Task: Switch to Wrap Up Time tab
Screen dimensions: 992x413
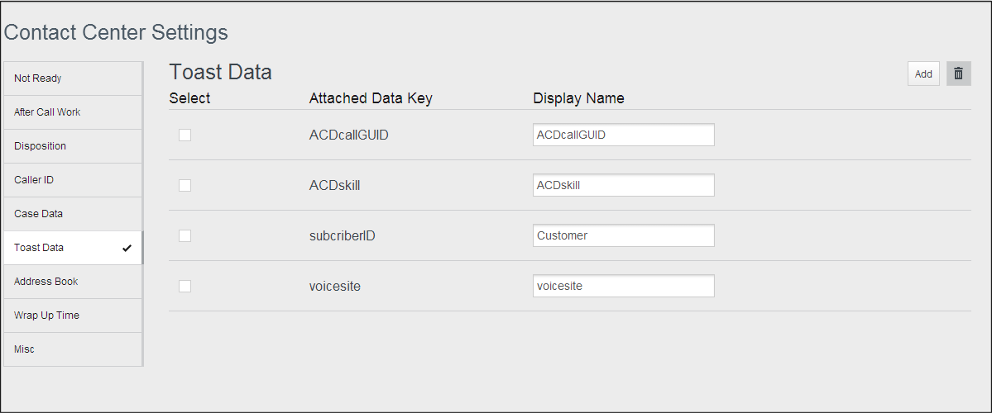Action: [x=73, y=316]
